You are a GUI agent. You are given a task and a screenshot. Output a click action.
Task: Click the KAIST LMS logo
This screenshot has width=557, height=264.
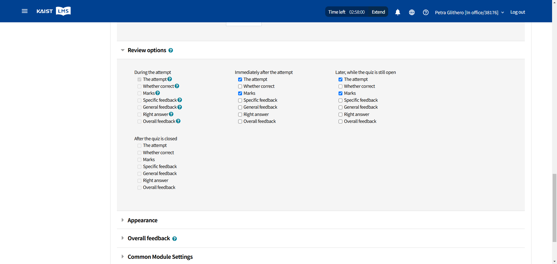pyautogui.click(x=54, y=11)
